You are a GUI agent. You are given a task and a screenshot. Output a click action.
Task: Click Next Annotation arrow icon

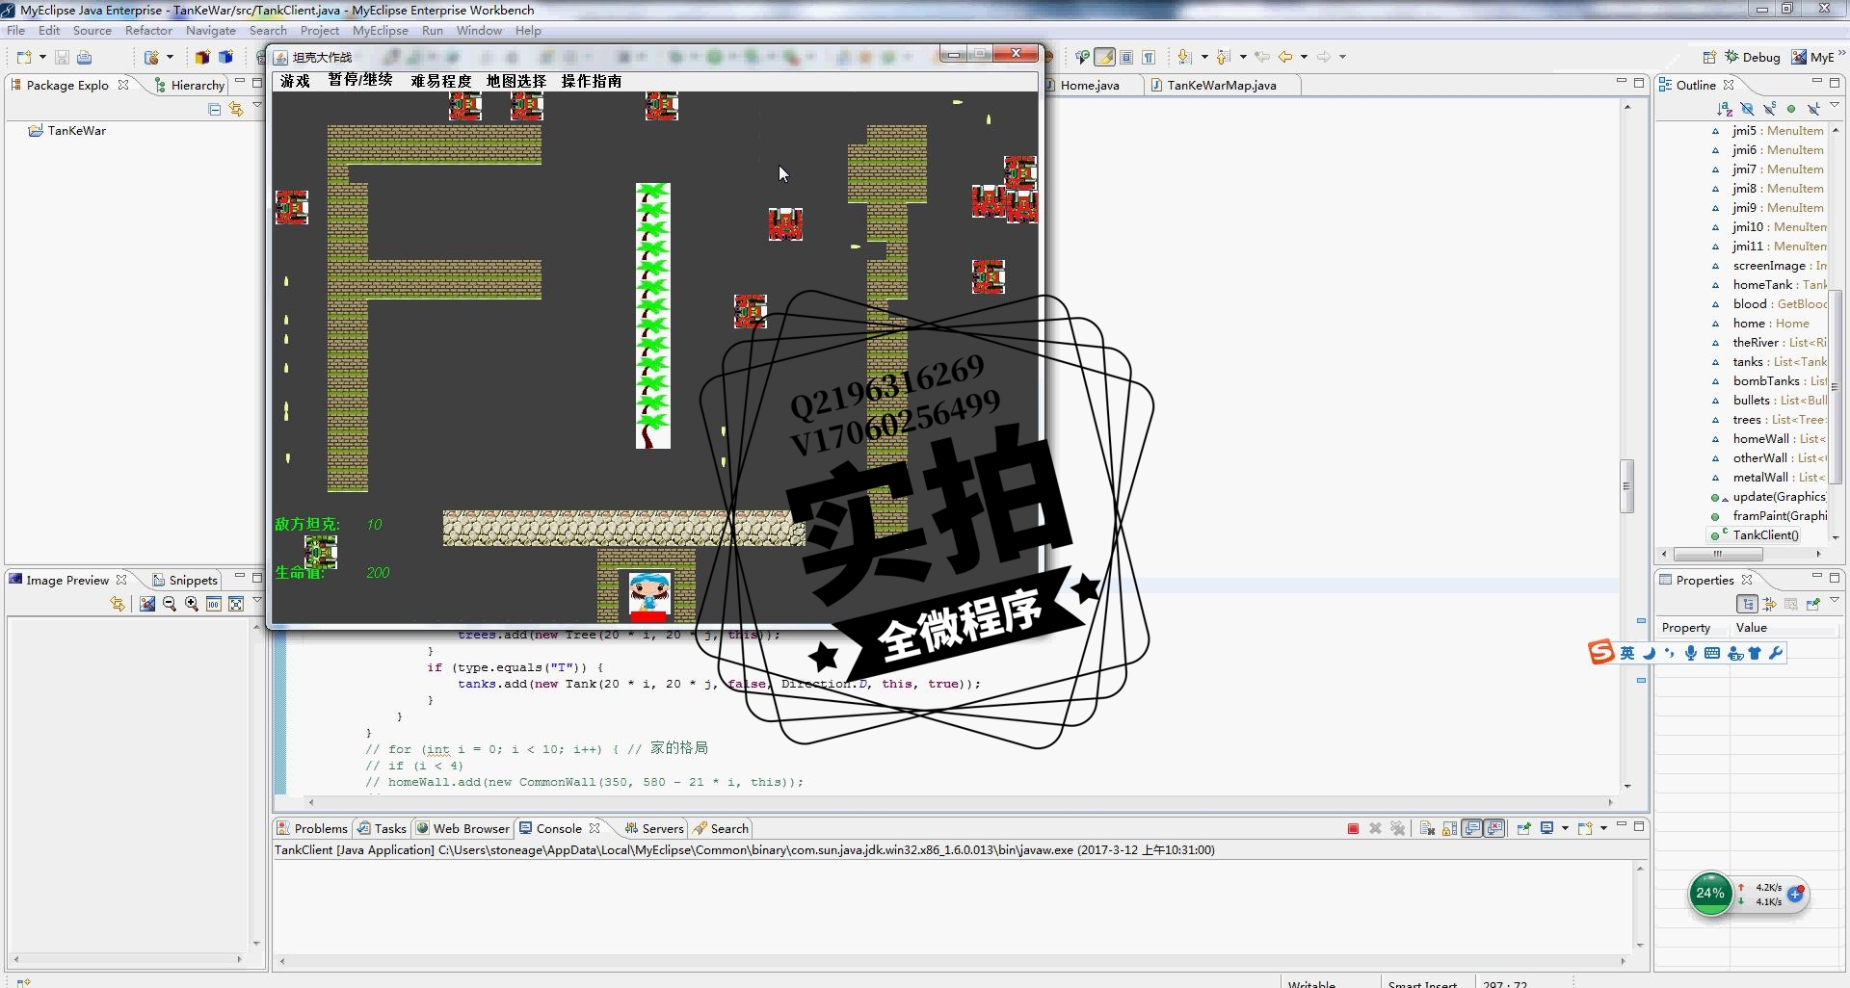pos(1185,58)
